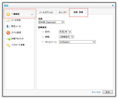Click the 日付: label

[47, 32]
